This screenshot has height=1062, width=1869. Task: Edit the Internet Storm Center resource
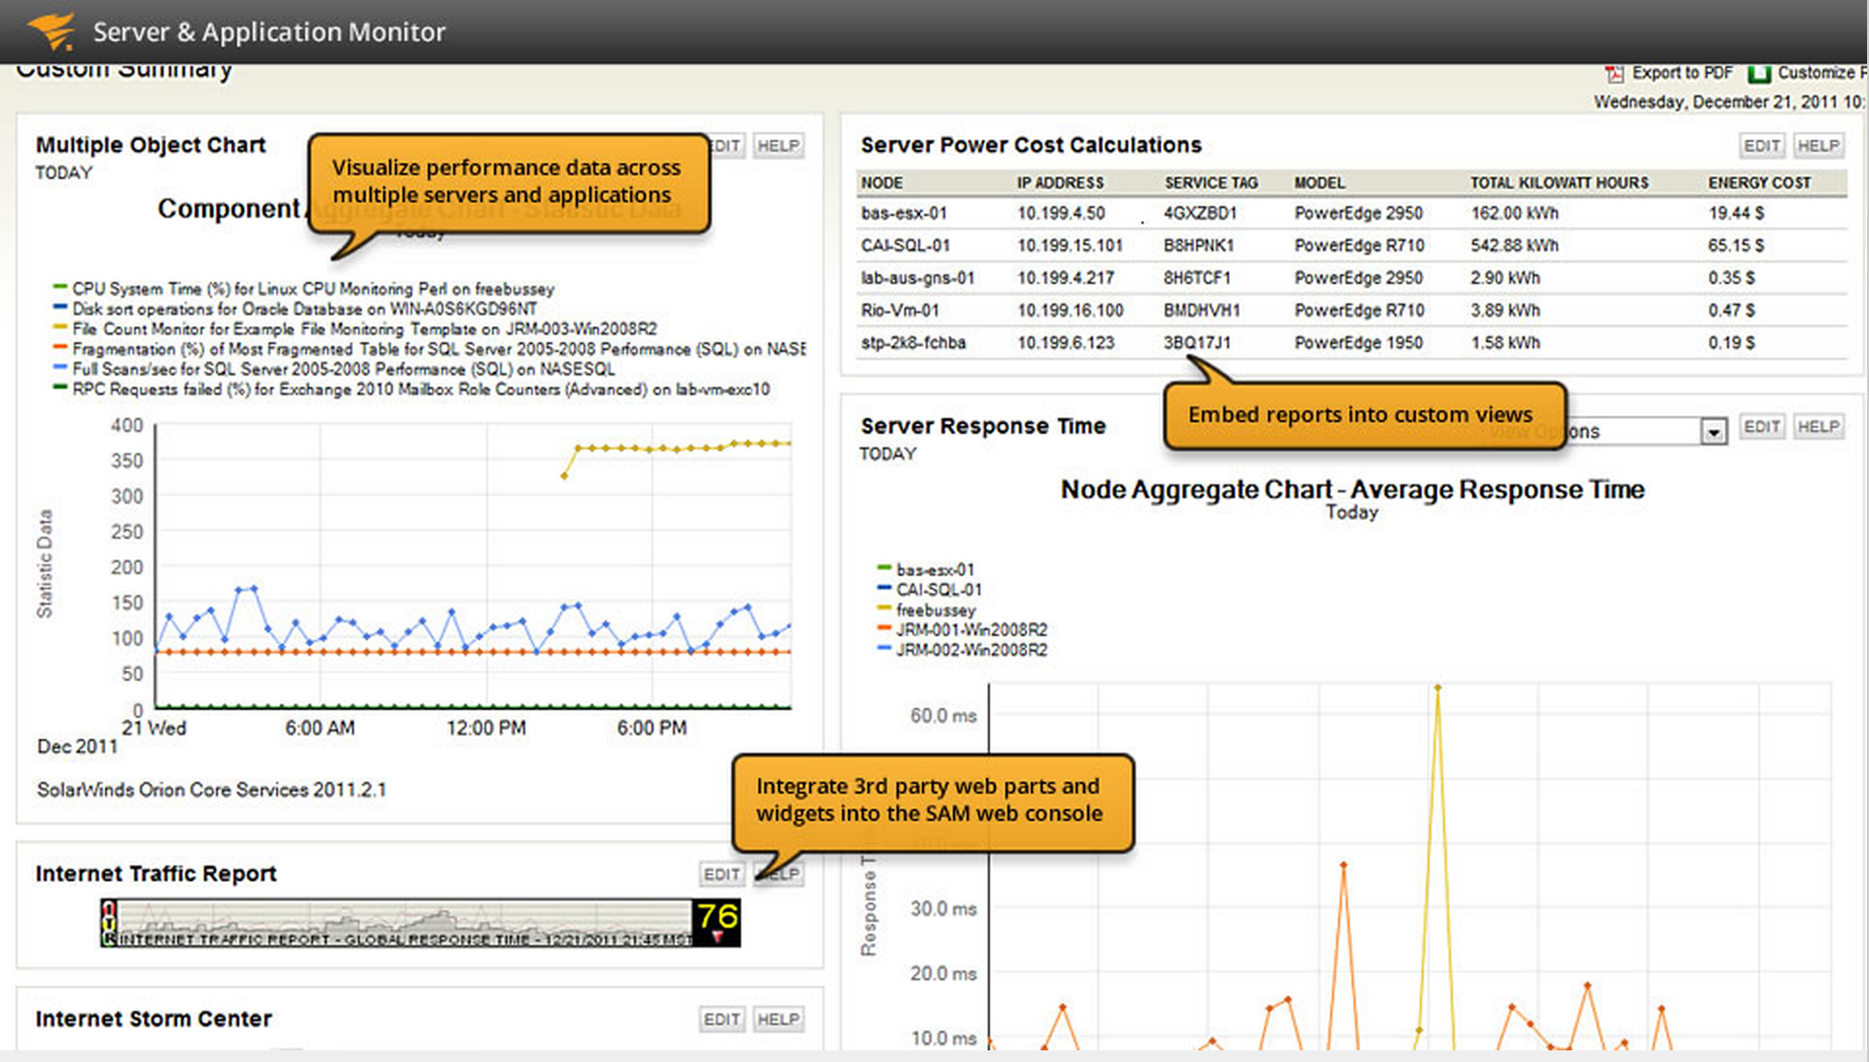click(x=722, y=1019)
